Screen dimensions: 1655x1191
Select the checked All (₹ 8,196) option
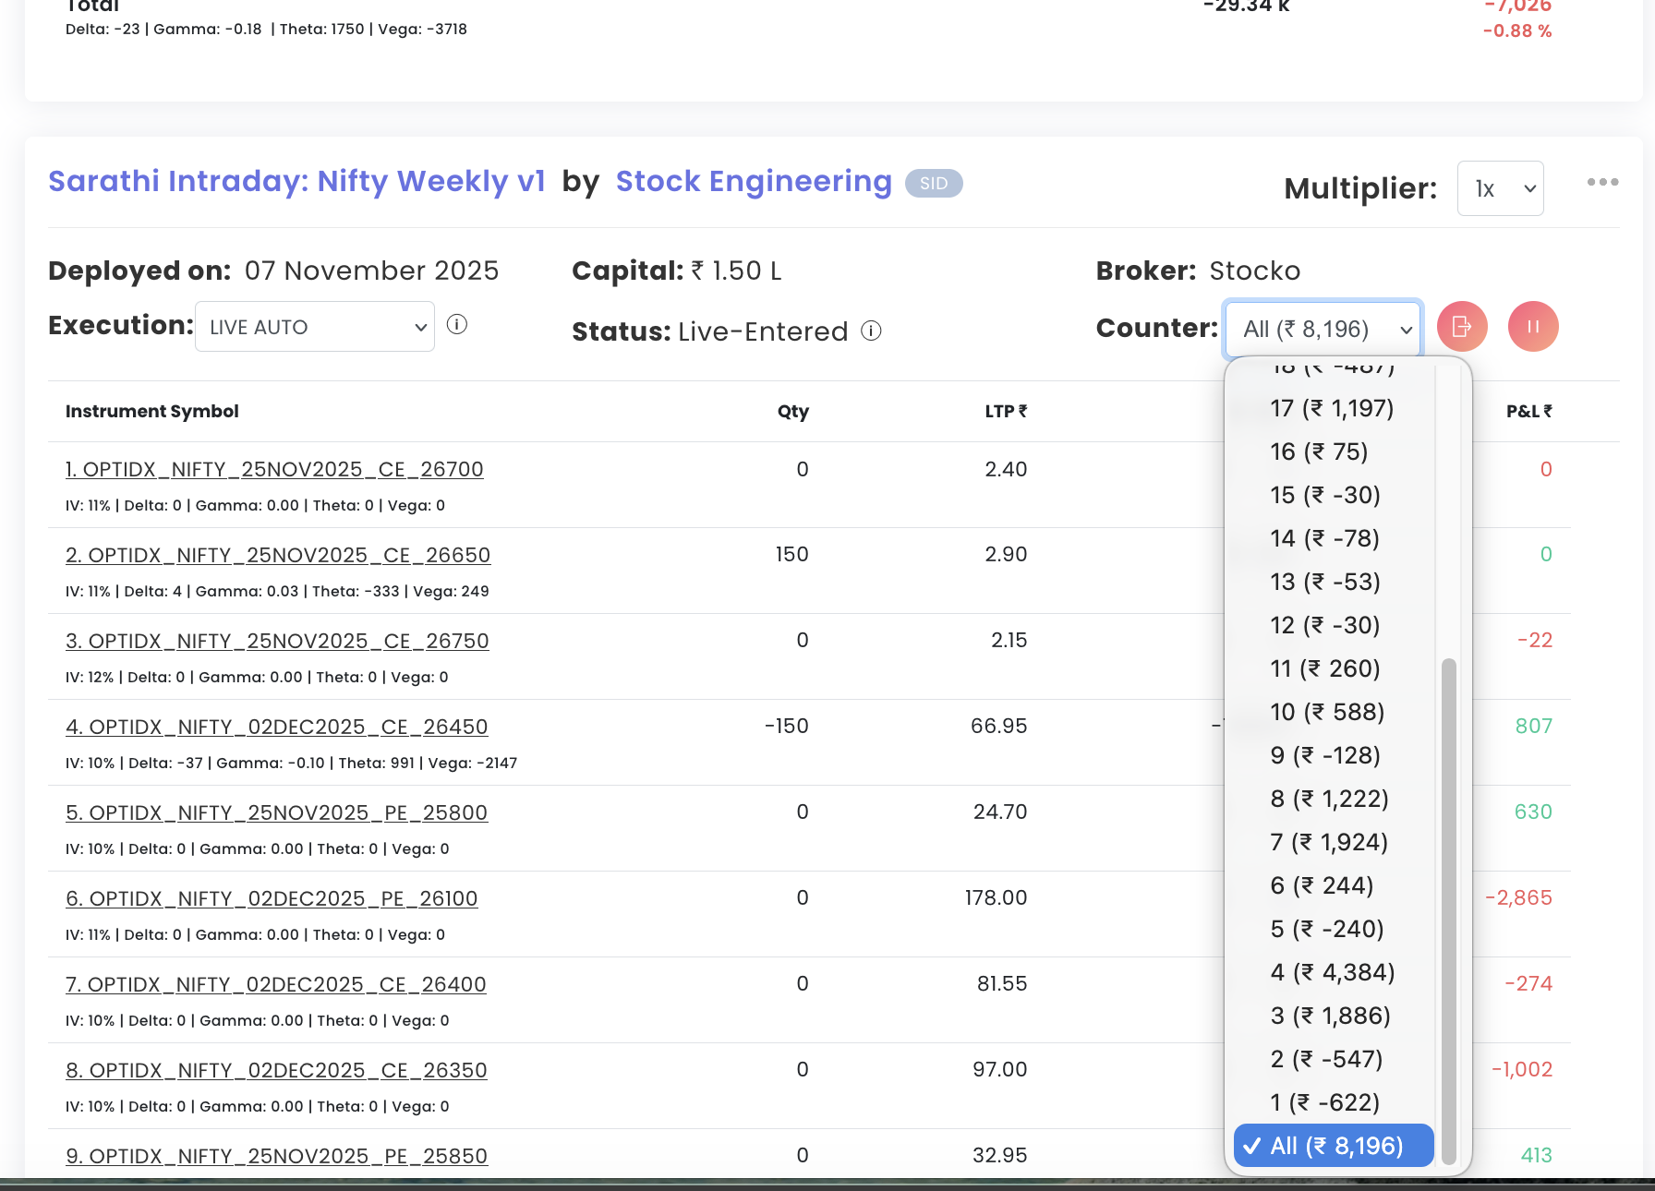tap(1335, 1146)
